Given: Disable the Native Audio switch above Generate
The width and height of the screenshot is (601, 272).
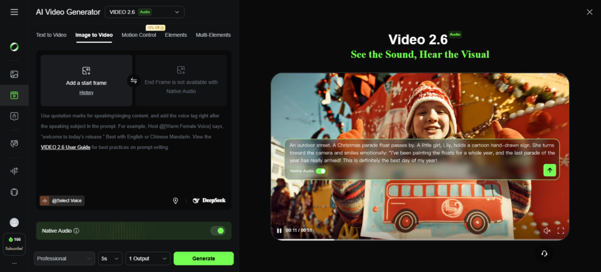Looking at the screenshot, I should pyautogui.click(x=218, y=231).
